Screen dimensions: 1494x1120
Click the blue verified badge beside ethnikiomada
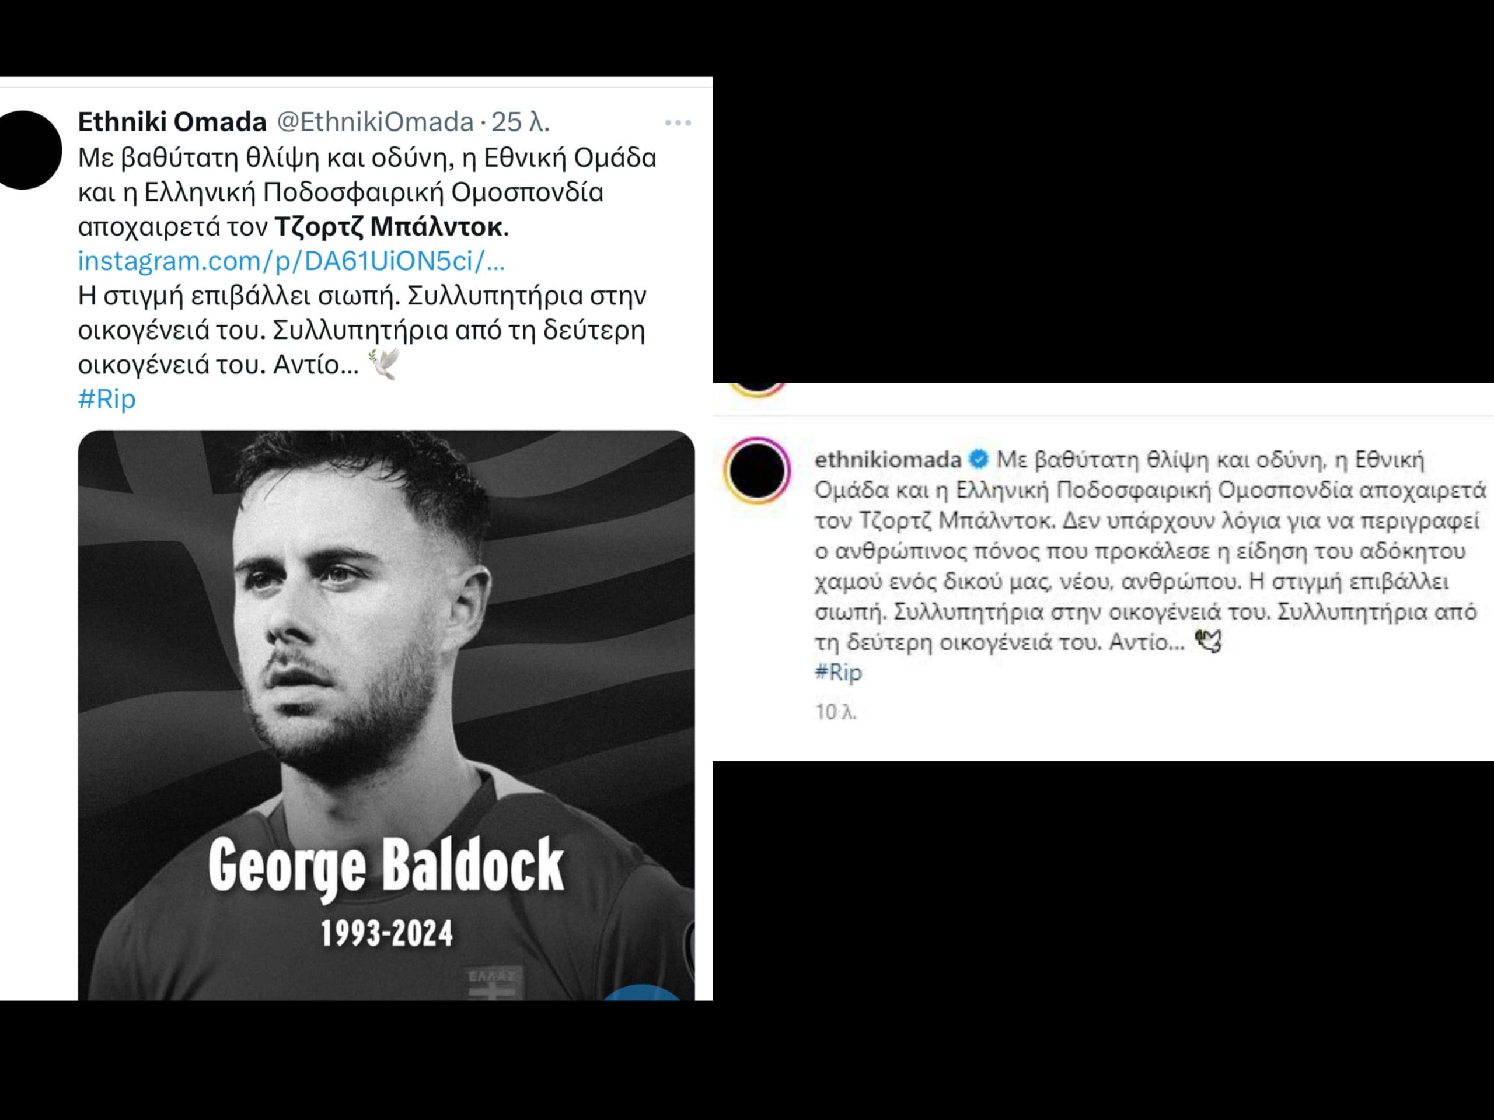coord(978,460)
